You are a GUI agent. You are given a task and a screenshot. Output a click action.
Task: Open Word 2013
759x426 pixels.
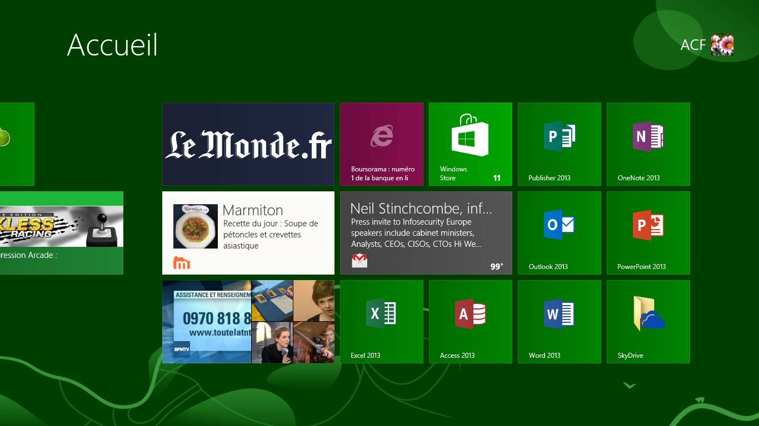(x=560, y=322)
